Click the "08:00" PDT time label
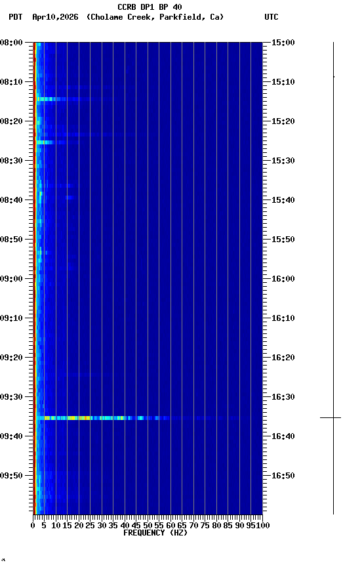The image size is (362, 567). pyautogui.click(x=11, y=43)
